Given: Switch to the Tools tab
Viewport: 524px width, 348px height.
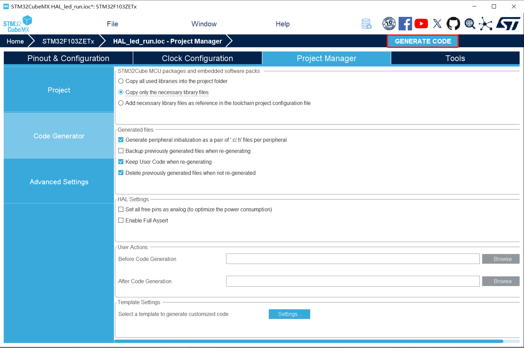Looking at the screenshot, I should tap(455, 58).
